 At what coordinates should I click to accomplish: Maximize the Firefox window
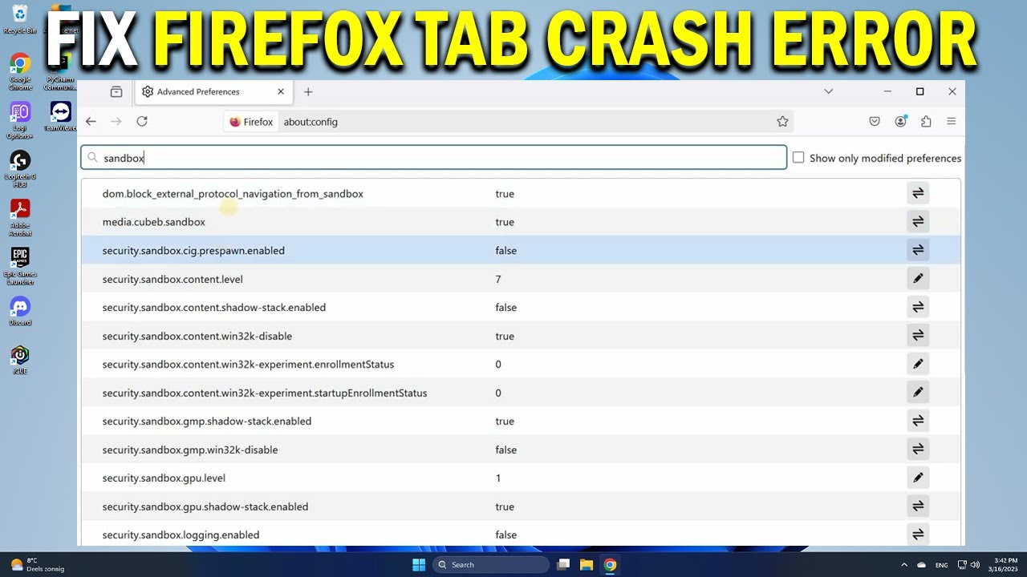click(919, 91)
